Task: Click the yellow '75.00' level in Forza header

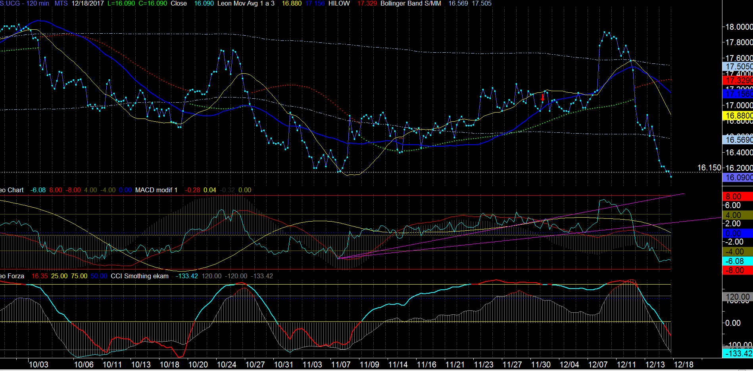Action: 79,276
